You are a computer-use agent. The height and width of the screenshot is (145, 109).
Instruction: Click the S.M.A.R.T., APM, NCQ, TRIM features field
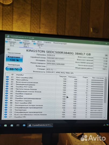(x=77, y=73)
